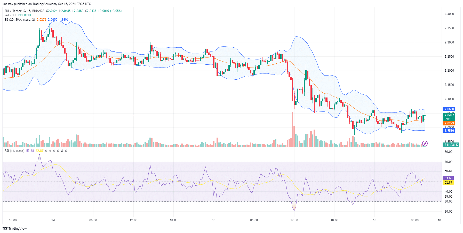This screenshot has height=233, width=463.
Task: Click the 2.3000 price axis label
Action: point(449,42)
